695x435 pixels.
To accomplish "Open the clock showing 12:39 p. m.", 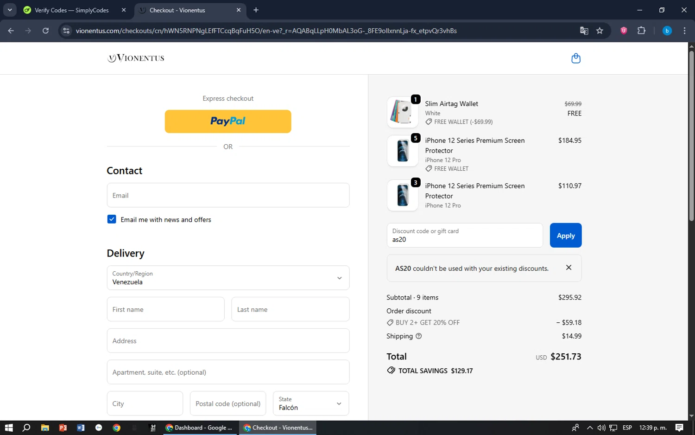I will tap(653, 428).
